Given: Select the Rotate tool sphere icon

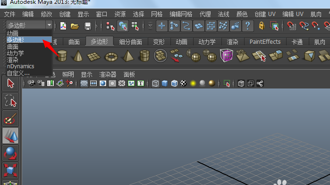Looking at the screenshot, I should point(10,153).
